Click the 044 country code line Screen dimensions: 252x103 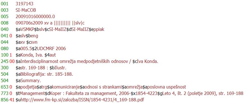(x=27, y=42)
